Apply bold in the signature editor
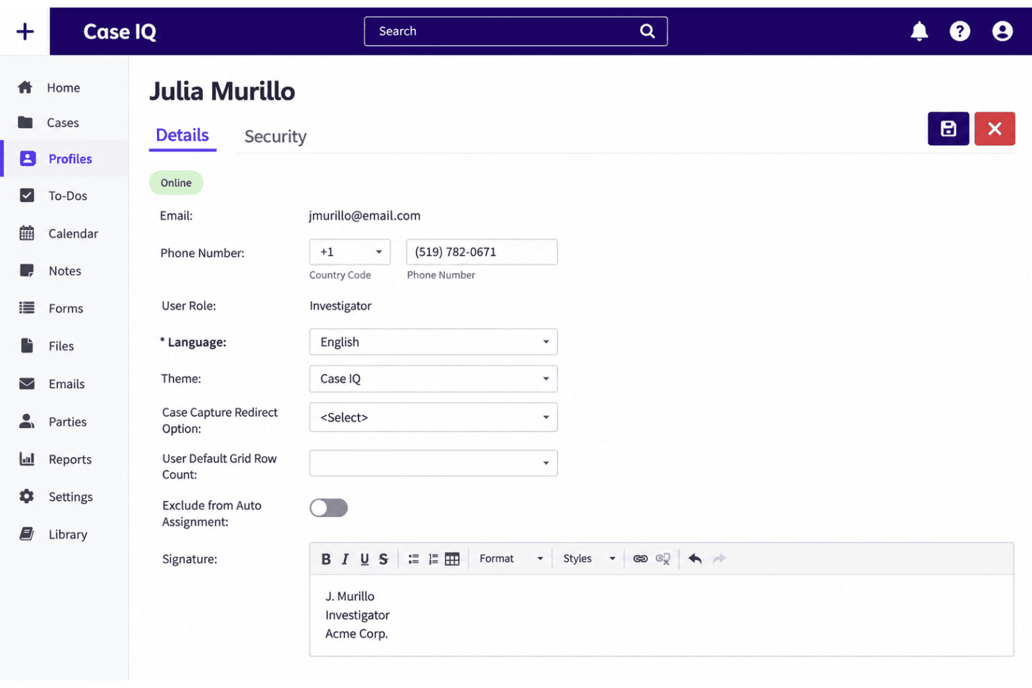Image resolution: width=1032 pixels, height=688 pixels. coord(326,559)
